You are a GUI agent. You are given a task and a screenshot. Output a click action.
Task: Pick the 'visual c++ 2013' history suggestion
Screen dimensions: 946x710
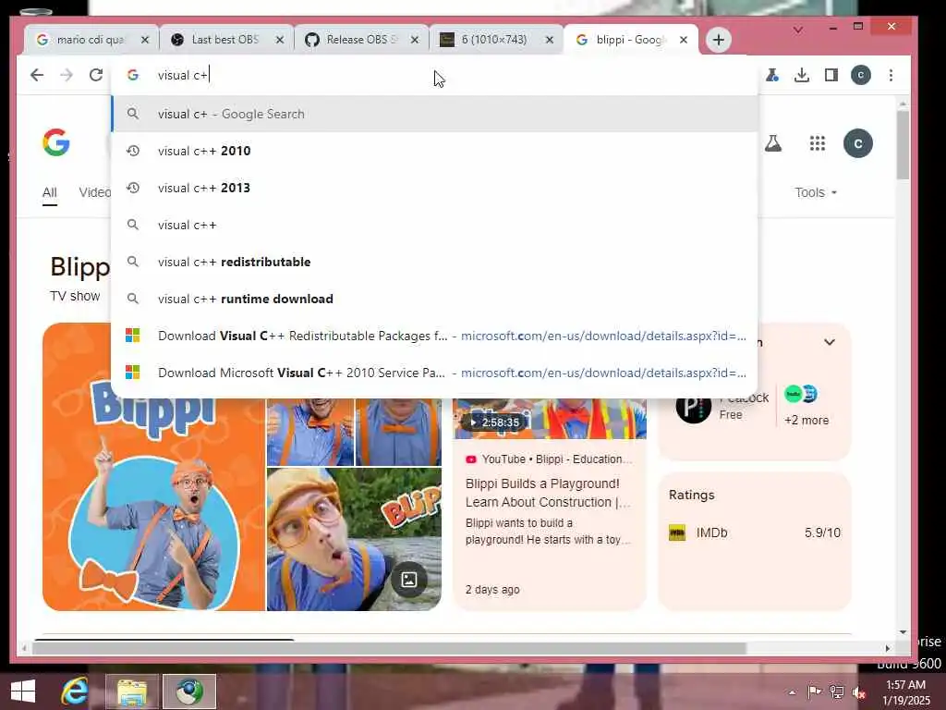434,188
